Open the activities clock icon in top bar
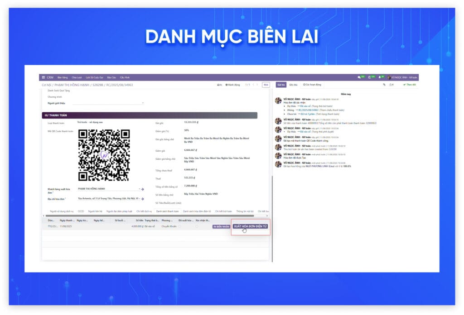Viewport: 464px width, 315px height. pos(370,77)
